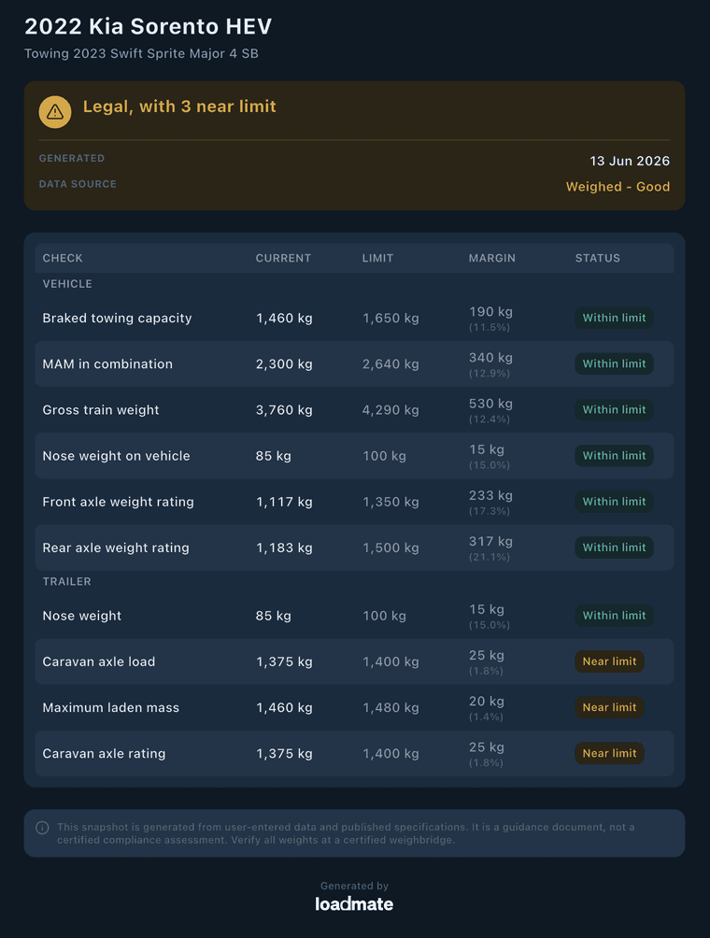The image size is (710, 938).
Task: Click limit value '4,290 kg'
Action: click(390, 410)
